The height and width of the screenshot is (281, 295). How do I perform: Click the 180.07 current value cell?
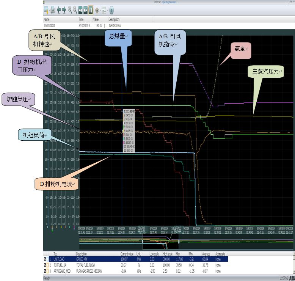[x=124, y=259]
